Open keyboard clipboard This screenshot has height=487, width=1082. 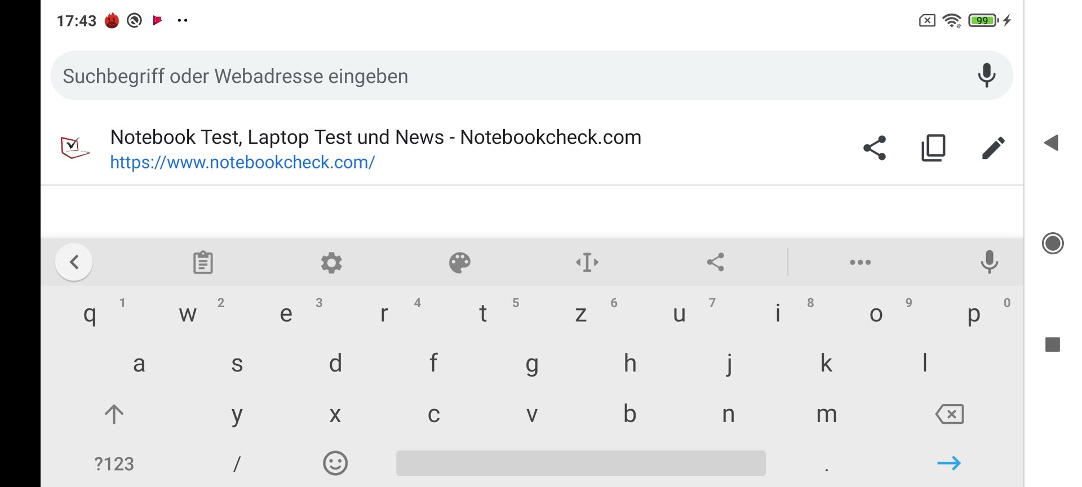point(203,263)
